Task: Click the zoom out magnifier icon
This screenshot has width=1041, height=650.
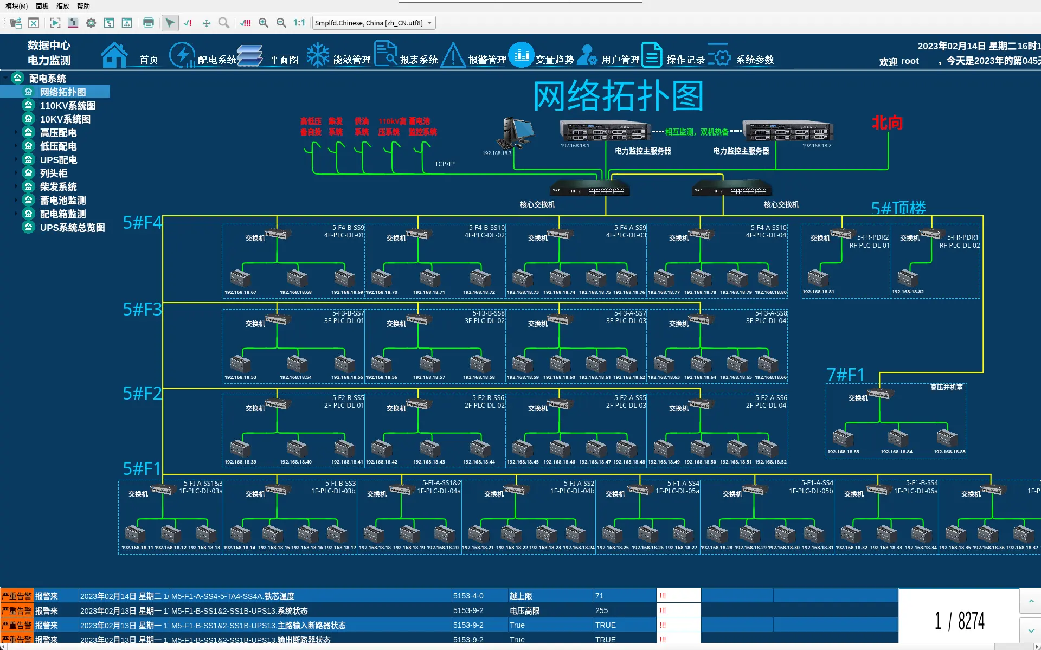Action: click(x=281, y=23)
